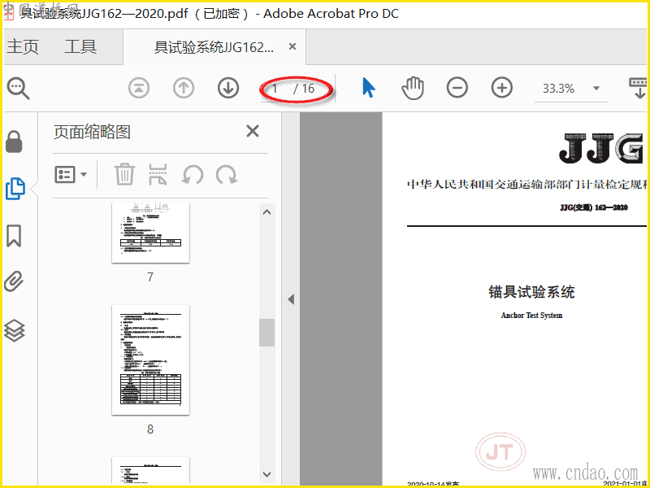Choose the selection arrow tool
The height and width of the screenshot is (488, 650).
(x=368, y=88)
